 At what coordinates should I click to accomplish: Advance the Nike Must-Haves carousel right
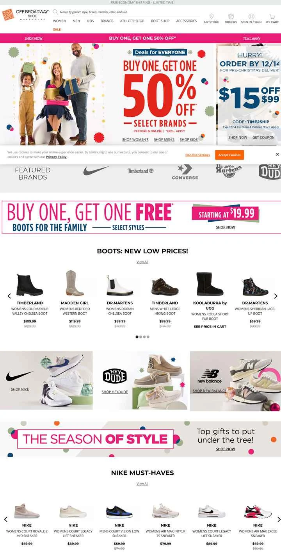click(x=279, y=519)
